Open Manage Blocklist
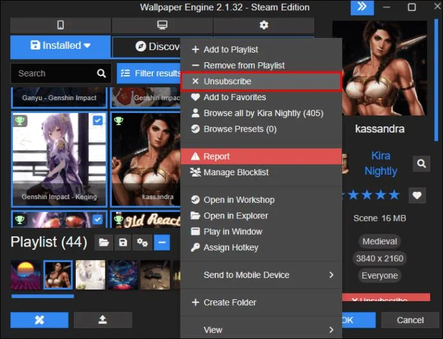Viewport: 443px width, 339px height. click(261, 172)
